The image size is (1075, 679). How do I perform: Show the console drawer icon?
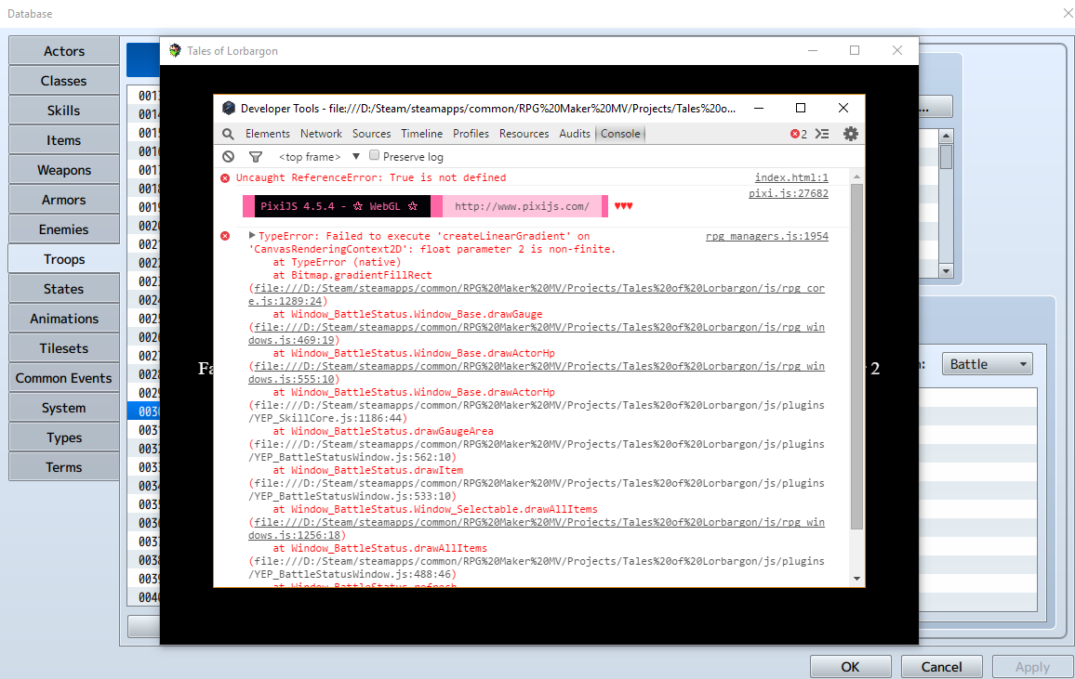coord(822,134)
